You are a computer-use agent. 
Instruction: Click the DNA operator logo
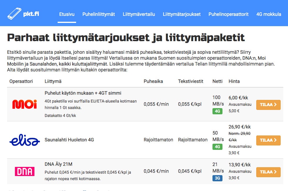tap(25, 171)
